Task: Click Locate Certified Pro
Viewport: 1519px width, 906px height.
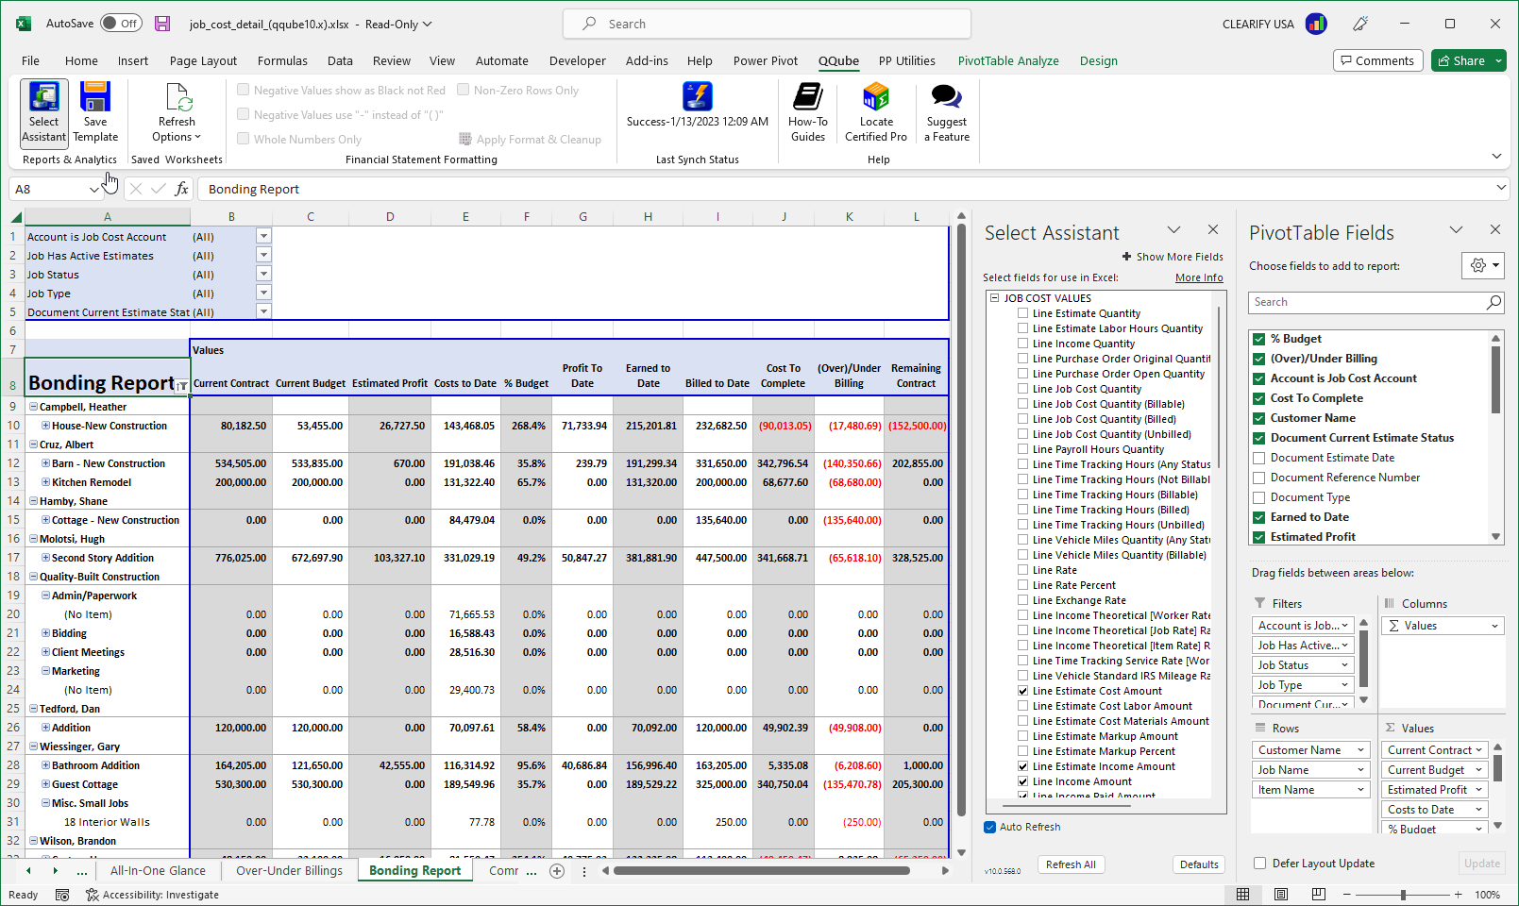Action: (875, 111)
